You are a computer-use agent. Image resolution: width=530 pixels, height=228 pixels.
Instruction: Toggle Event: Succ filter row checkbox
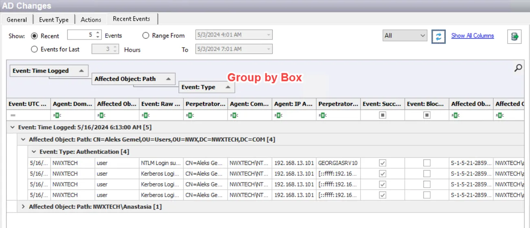click(382, 115)
